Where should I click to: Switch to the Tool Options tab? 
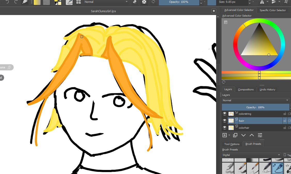click(232, 144)
